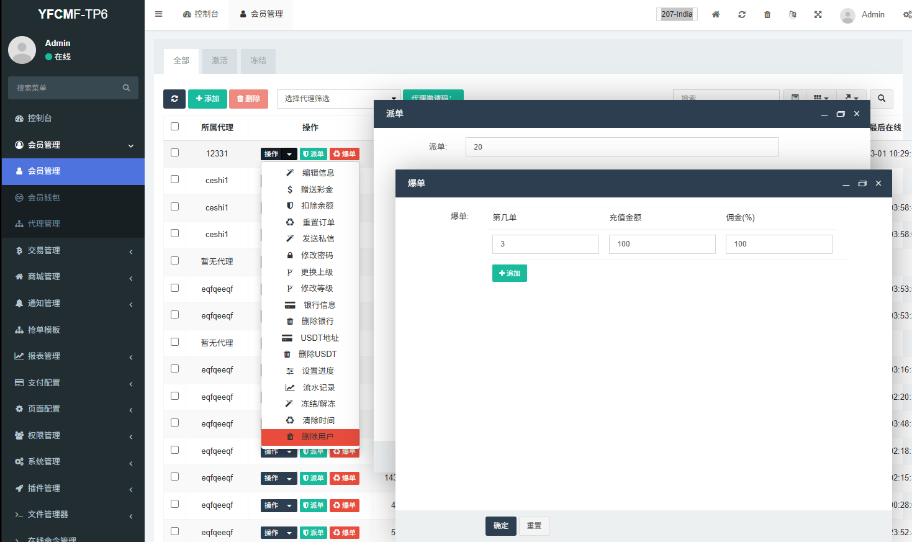The image size is (912, 542).
Task: Check the first ceshi1 row checkbox
Action: (175, 179)
